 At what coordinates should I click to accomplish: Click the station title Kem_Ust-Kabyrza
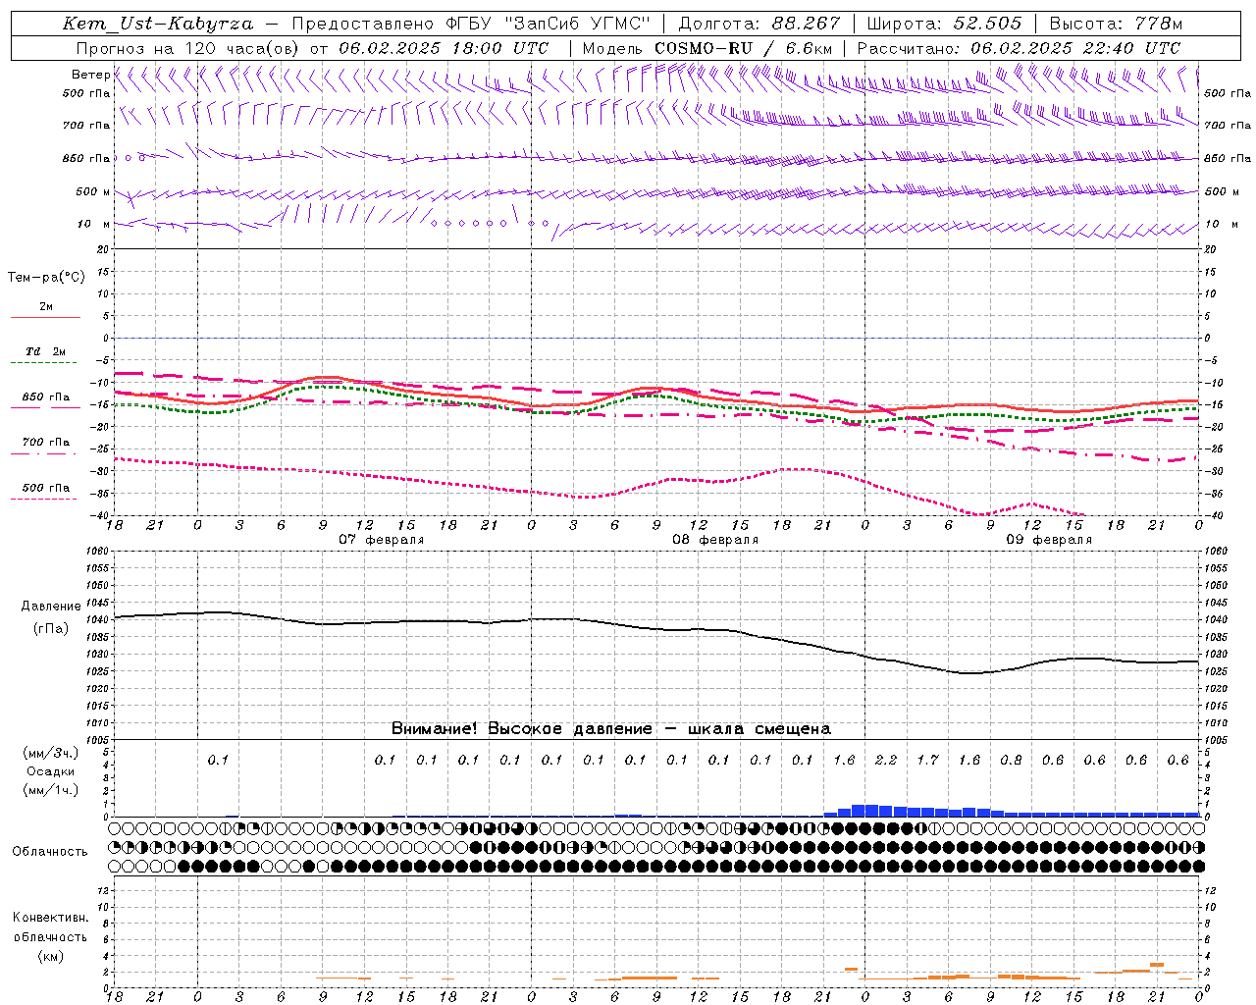[157, 24]
